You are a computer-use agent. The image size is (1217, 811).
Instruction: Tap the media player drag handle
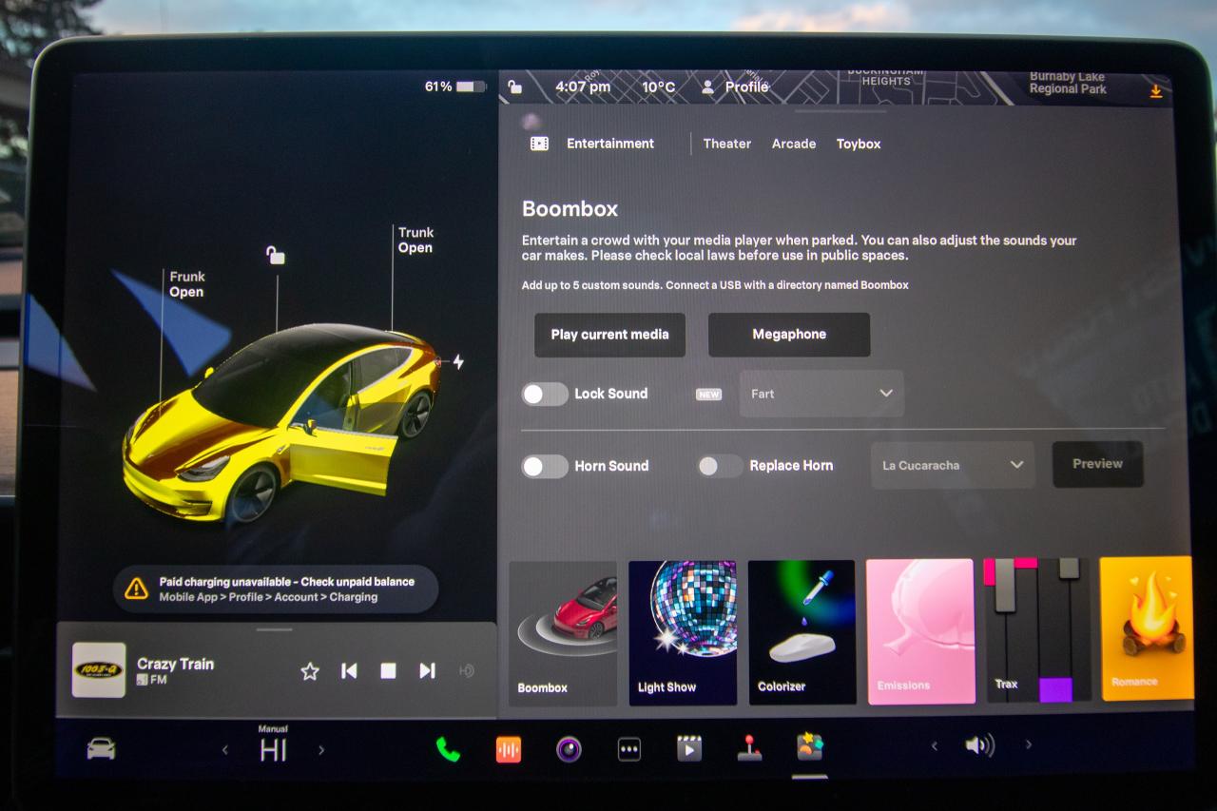click(x=275, y=629)
